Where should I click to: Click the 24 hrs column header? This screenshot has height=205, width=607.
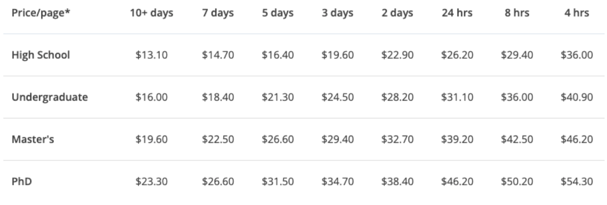coord(457,13)
